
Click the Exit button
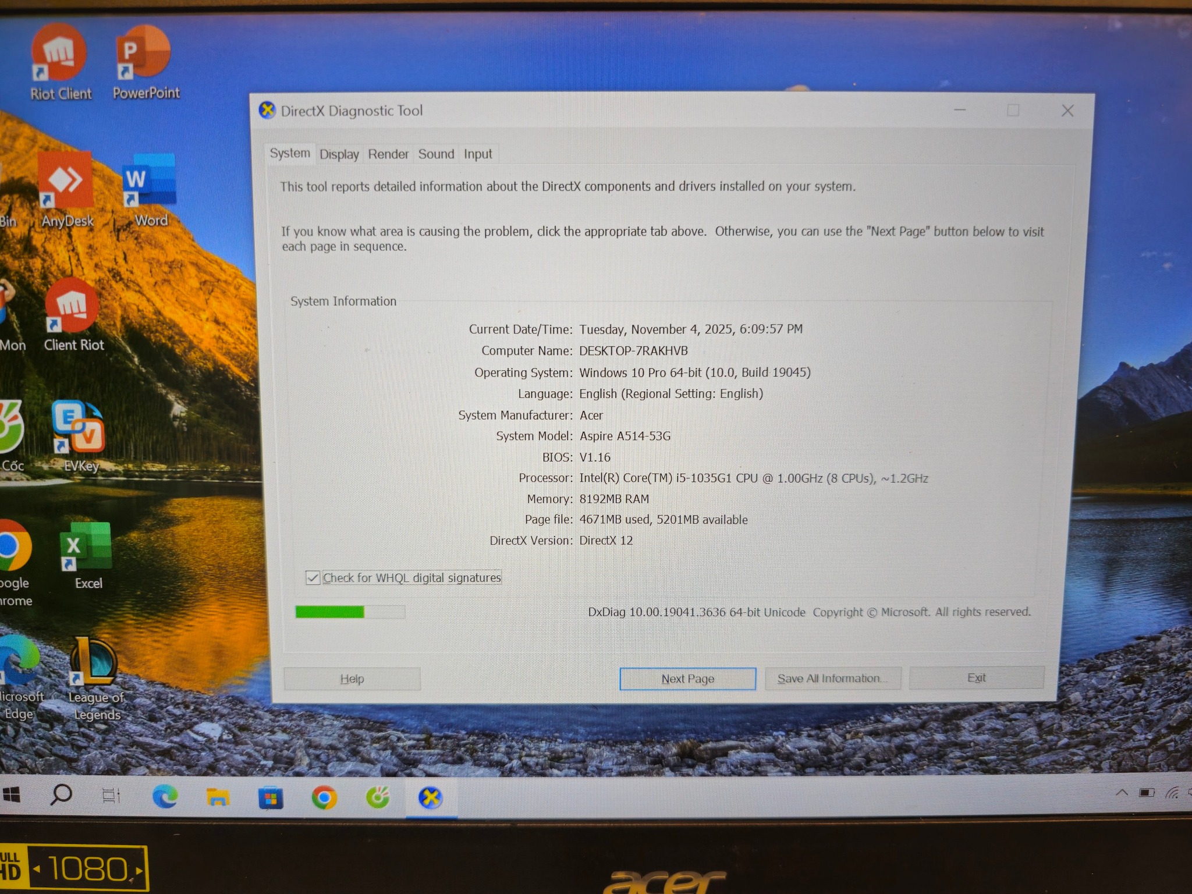(977, 678)
